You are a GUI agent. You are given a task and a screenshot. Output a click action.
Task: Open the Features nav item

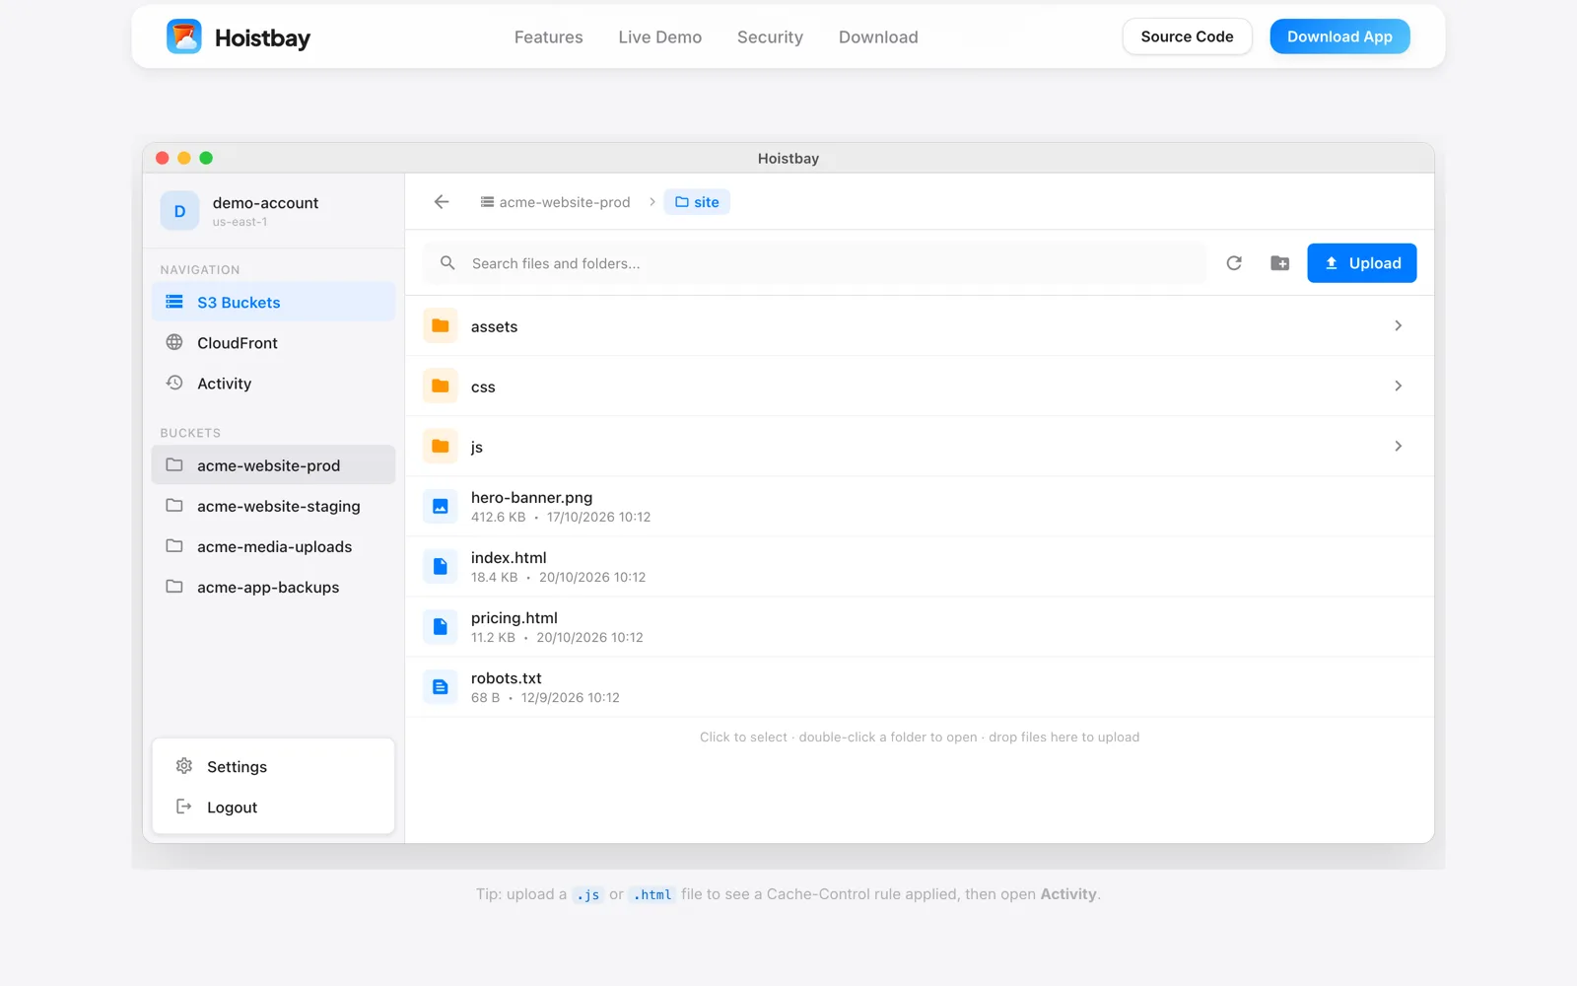point(549,37)
